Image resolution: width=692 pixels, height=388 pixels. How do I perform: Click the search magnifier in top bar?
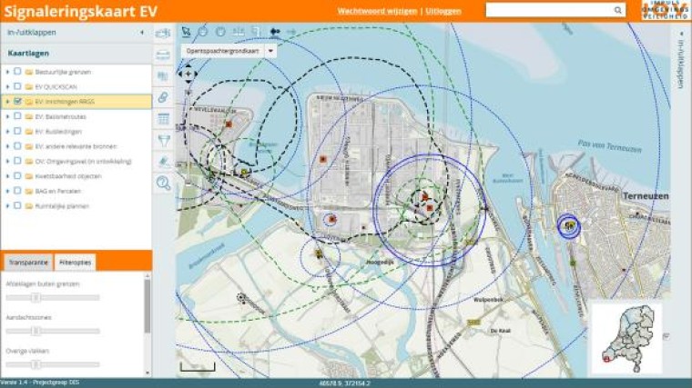pos(618,10)
